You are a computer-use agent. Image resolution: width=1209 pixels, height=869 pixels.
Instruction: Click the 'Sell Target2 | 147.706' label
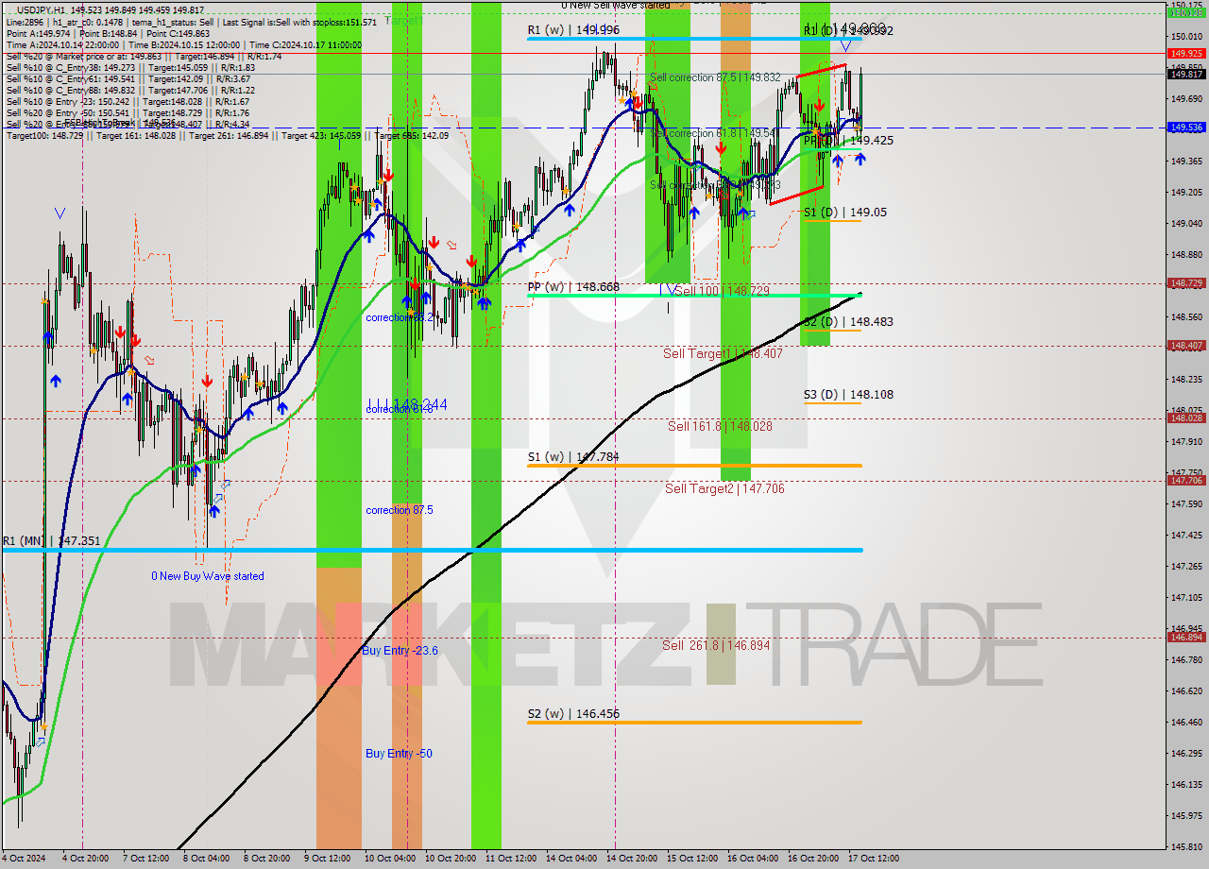(724, 488)
